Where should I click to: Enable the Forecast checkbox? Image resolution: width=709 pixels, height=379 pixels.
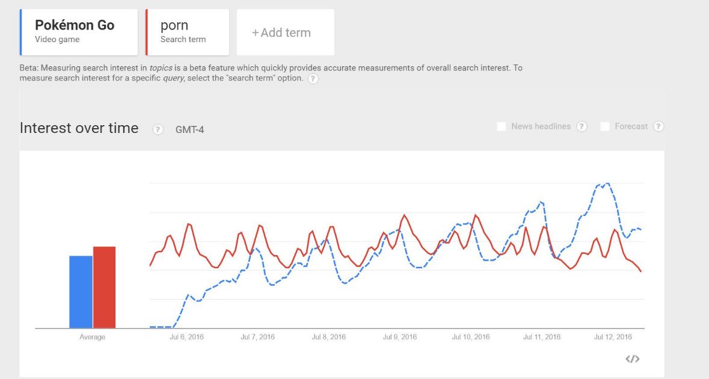click(x=604, y=127)
